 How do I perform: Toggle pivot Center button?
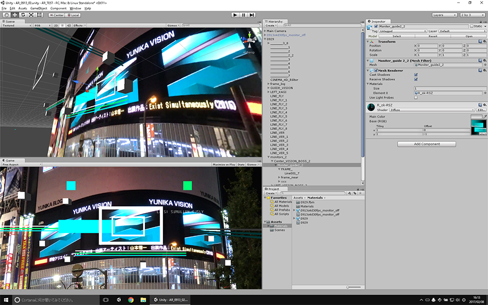point(57,15)
